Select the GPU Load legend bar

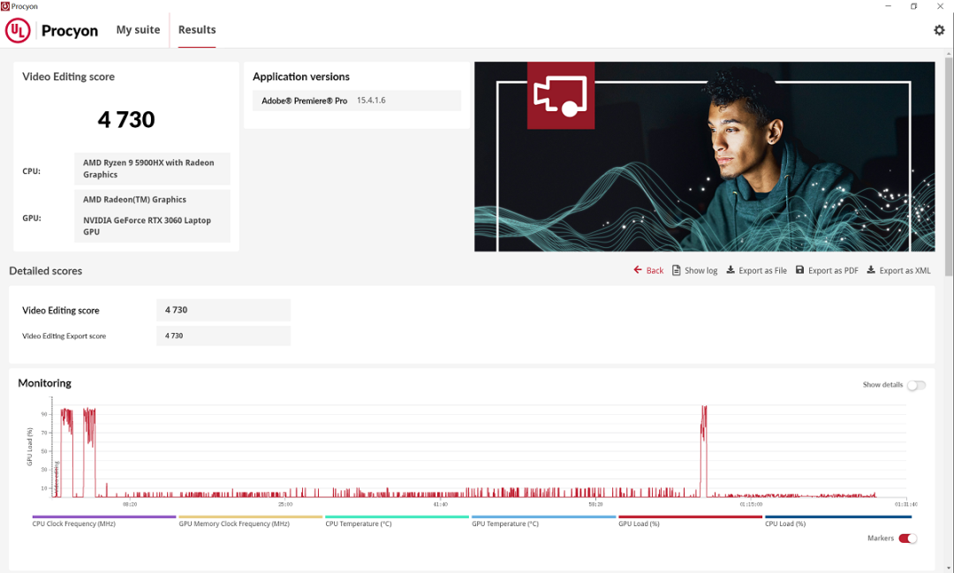coord(690,517)
